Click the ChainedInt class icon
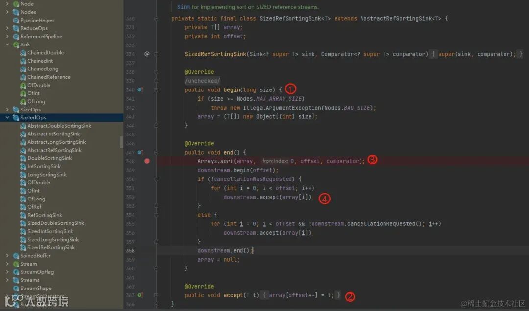The height and width of the screenshot is (311, 529). [x=23, y=61]
